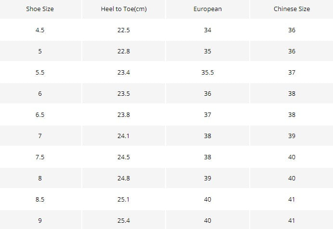This screenshot has height=229, width=333.
Task: Select shoe size 4.5 cell
Action: tap(40, 30)
